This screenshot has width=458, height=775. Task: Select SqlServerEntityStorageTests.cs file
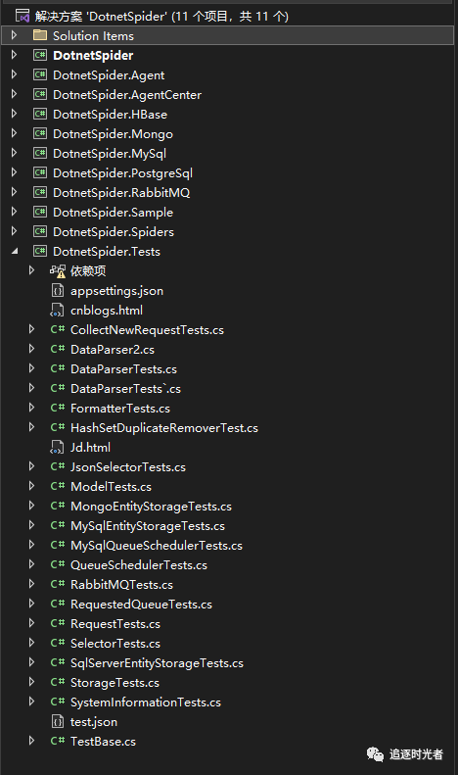[x=157, y=663]
